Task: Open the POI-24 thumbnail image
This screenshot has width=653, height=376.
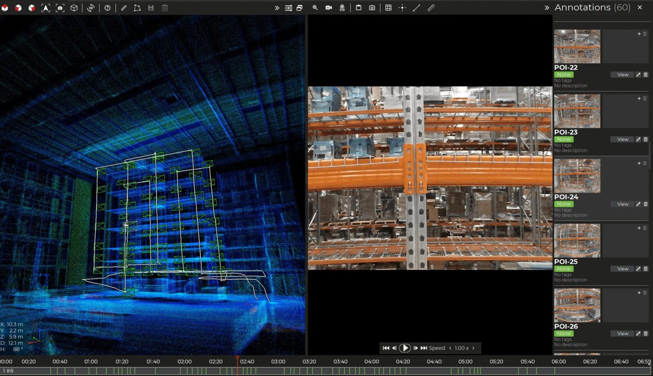Action: pyautogui.click(x=577, y=175)
